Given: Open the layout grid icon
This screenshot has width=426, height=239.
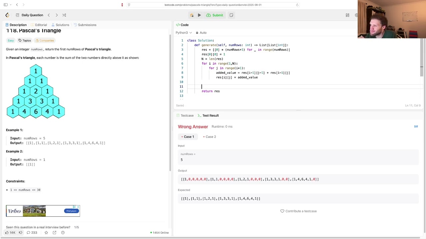Looking at the screenshot, I should [x=347, y=15].
